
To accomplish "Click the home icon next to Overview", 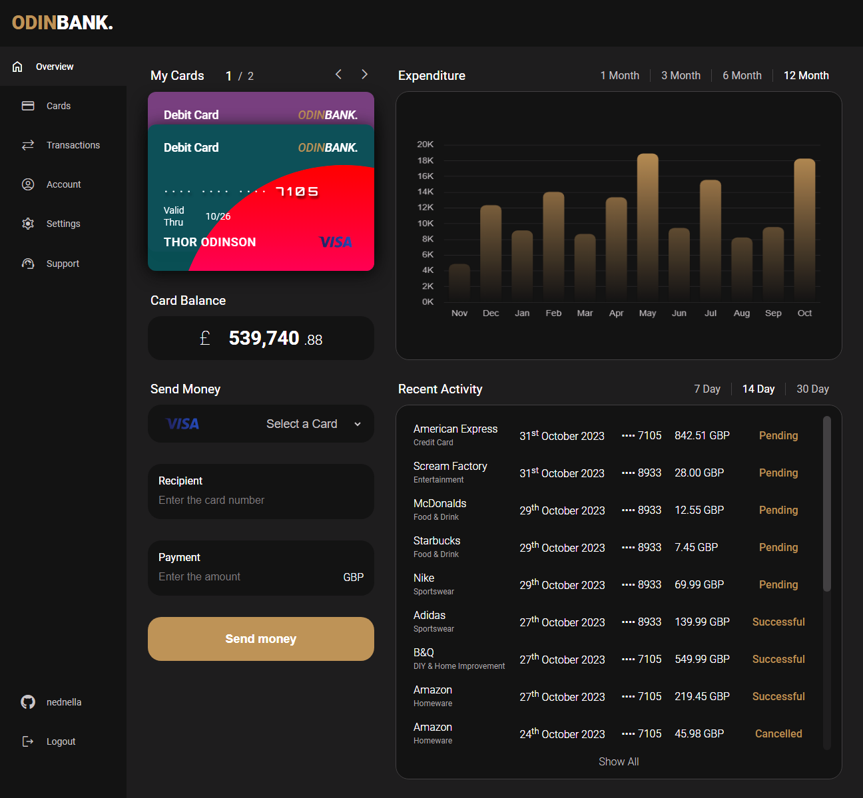I will (17, 66).
